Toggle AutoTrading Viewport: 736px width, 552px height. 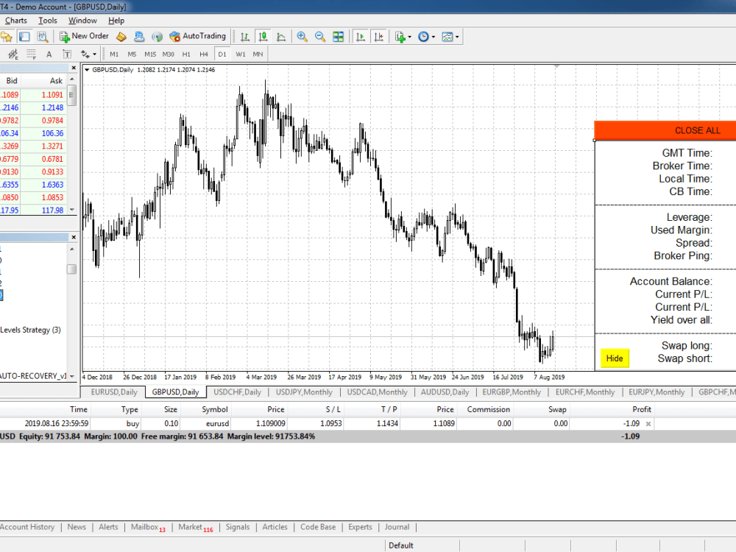[x=197, y=36]
